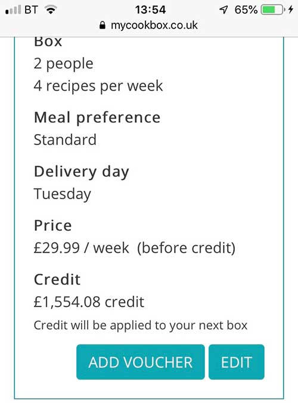
Task: Tap the cellular signal bars icon
Action: pyautogui.click(x=13, y=10)
